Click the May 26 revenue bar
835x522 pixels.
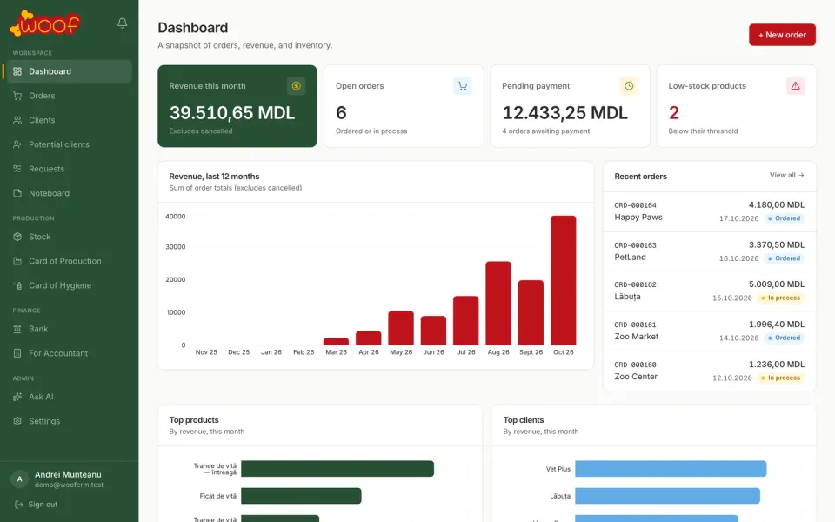pos(401,328)
